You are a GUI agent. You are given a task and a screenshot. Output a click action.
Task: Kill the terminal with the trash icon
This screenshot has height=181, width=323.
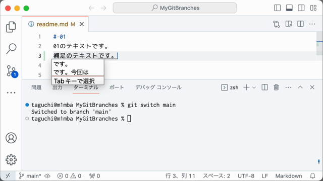[x=276, y=87]
